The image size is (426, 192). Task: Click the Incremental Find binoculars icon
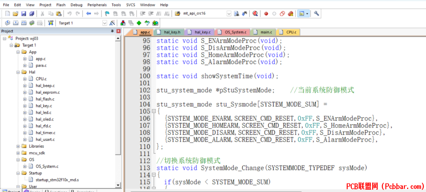pos(245,13)
